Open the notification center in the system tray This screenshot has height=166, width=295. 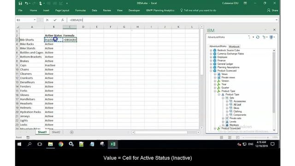click(x=272, y=144)
